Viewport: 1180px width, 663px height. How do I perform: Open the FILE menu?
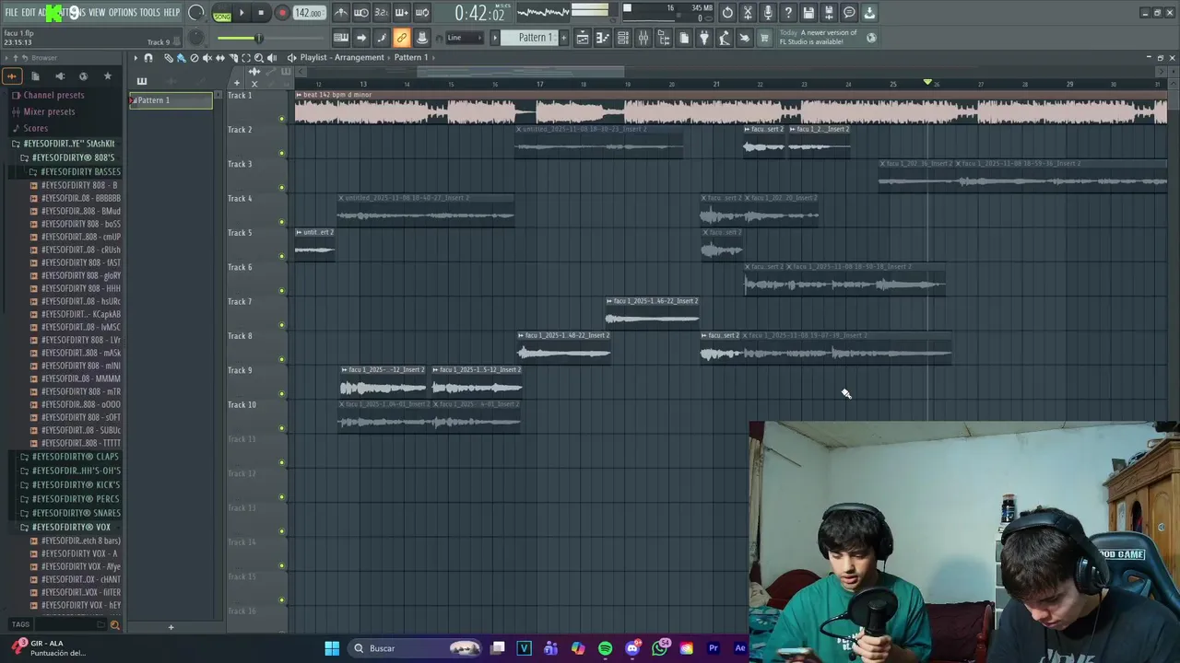(11, 13)
